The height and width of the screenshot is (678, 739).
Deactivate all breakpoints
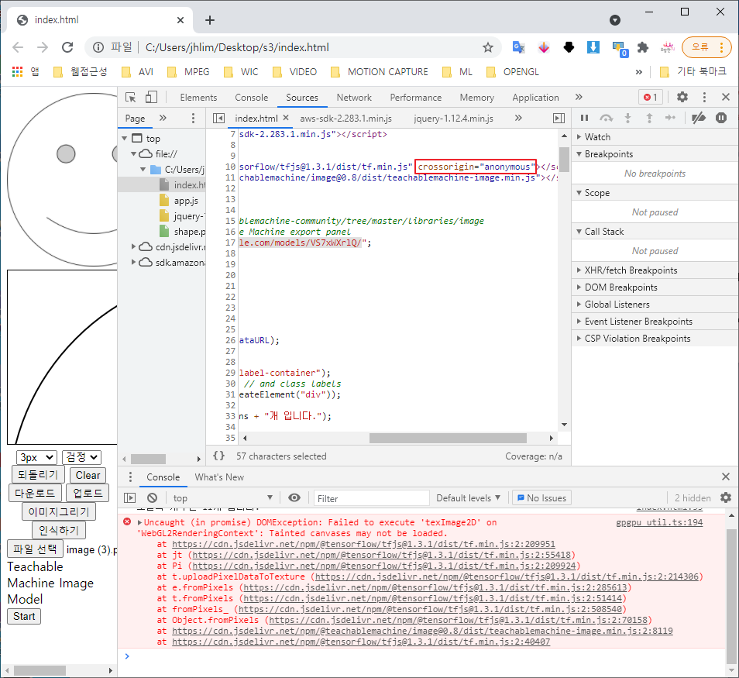click(x=699, y=118)
